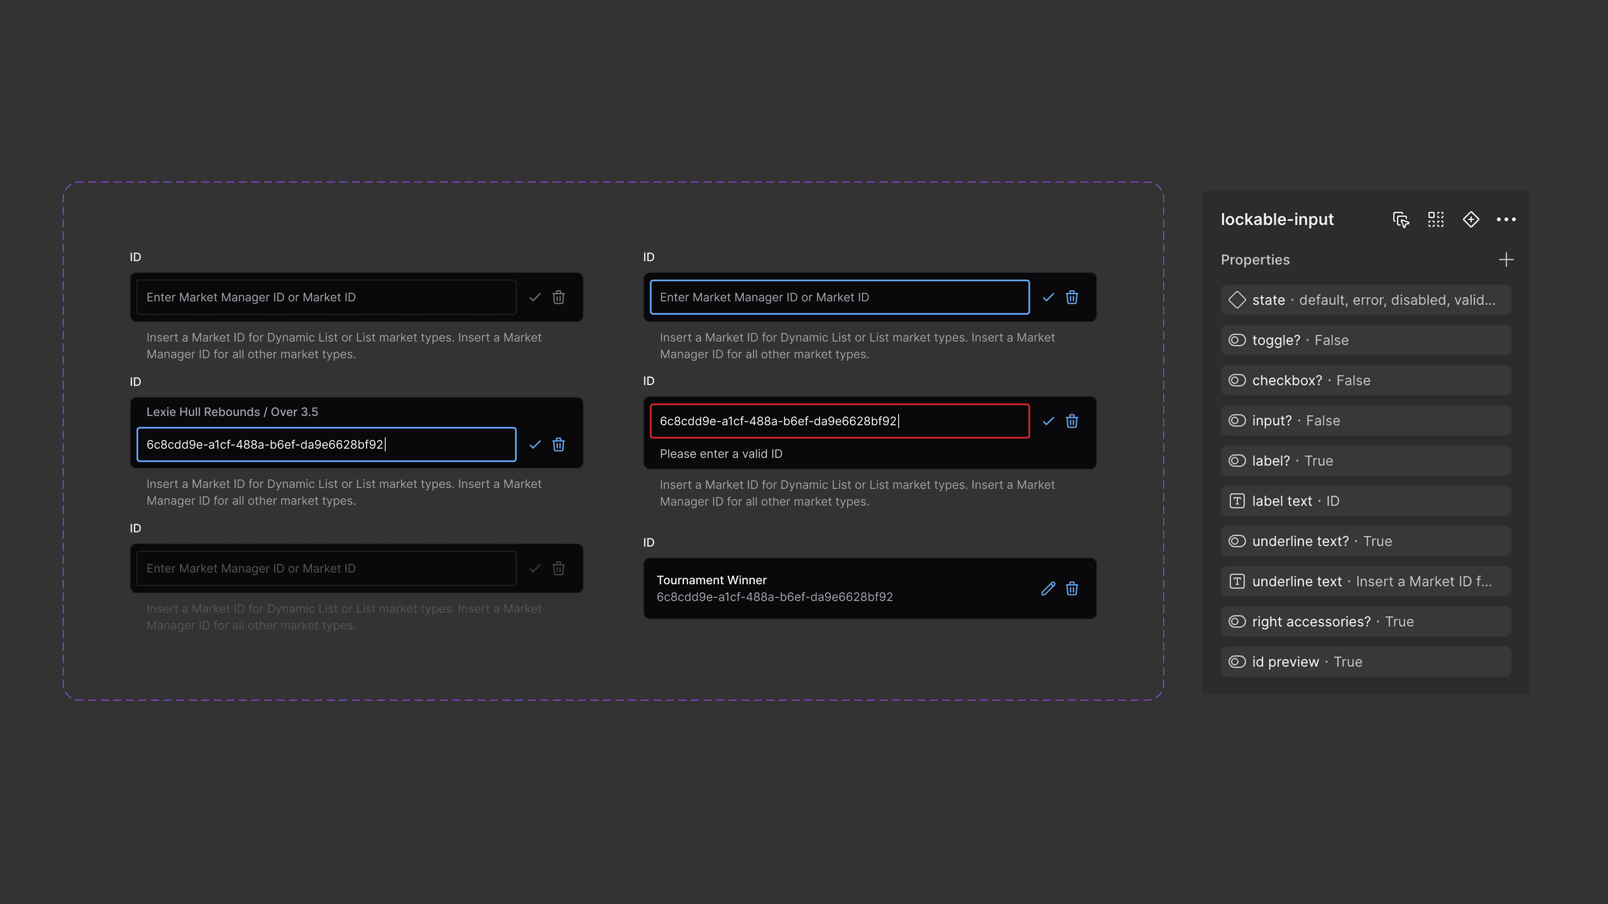1608x904 pixels.
Task: Click trash icon in Tournament Winner row
Action: [1072, 588]
